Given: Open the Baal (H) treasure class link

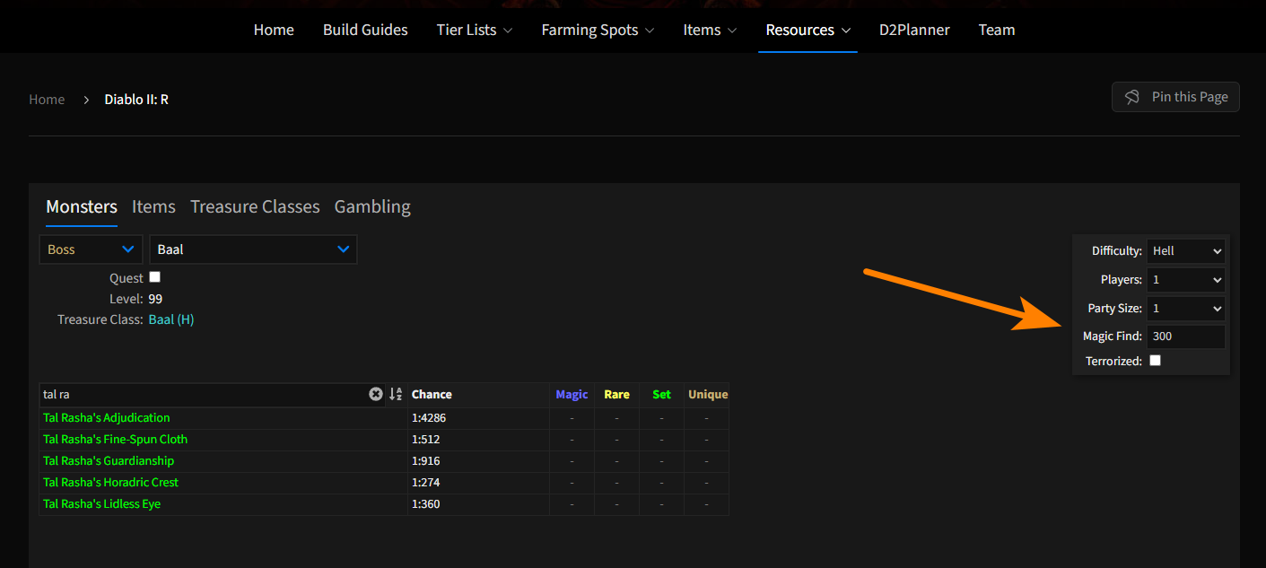Looking at the screenshot, I should (171, 319).
